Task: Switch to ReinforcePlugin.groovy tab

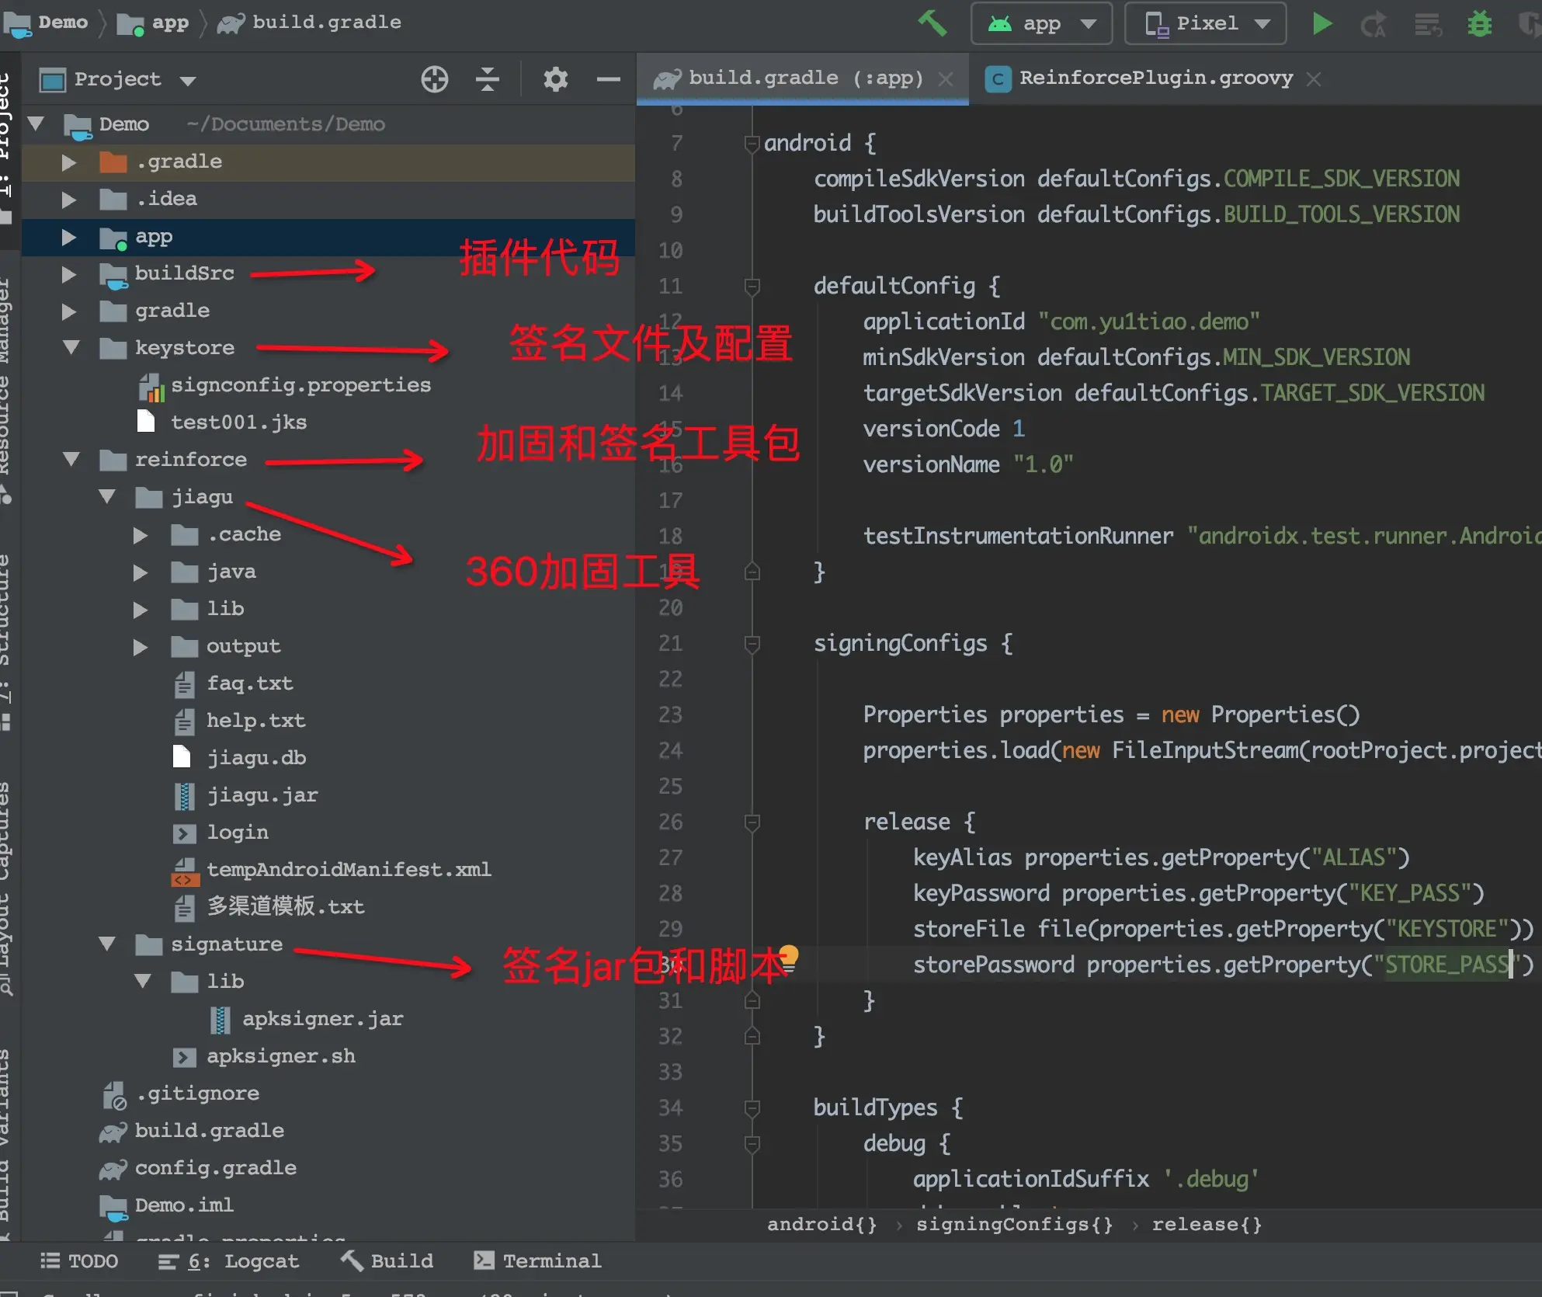Action: click(1155, 78)
